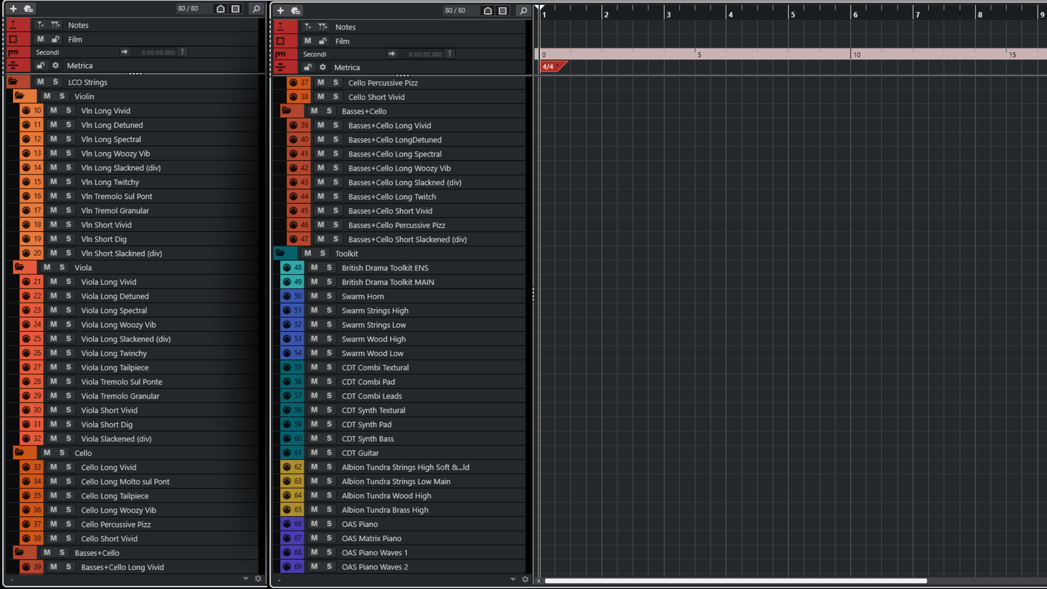The image size is (1047, 589).
Task: Solo Vln Tremolo Sul Pont track
Action: point(69,196)
